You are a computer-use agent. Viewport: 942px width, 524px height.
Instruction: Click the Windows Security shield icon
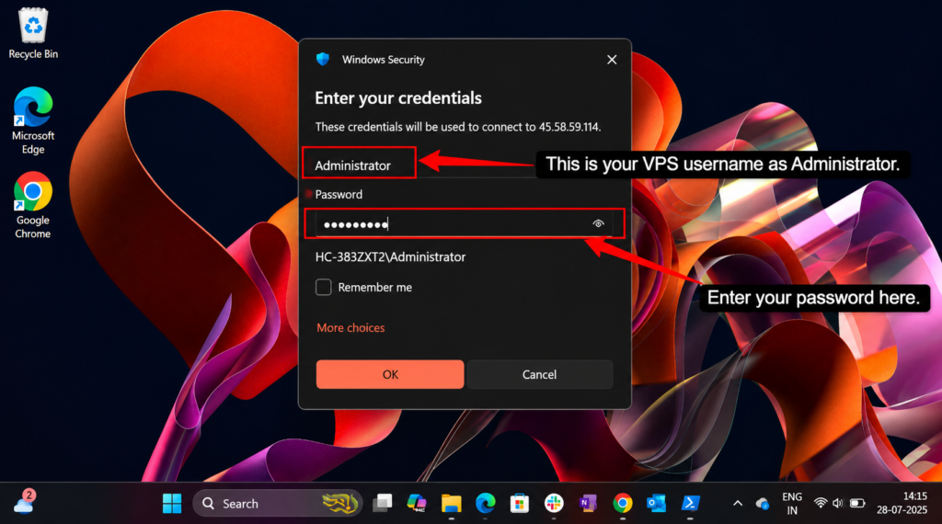[x=323, y=60]
